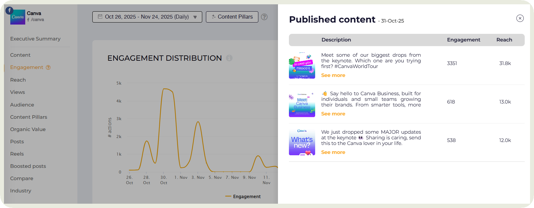Click See more on biggest drops post
The width and height of the screenshot is (534, 208).
(x=333, y=75)
